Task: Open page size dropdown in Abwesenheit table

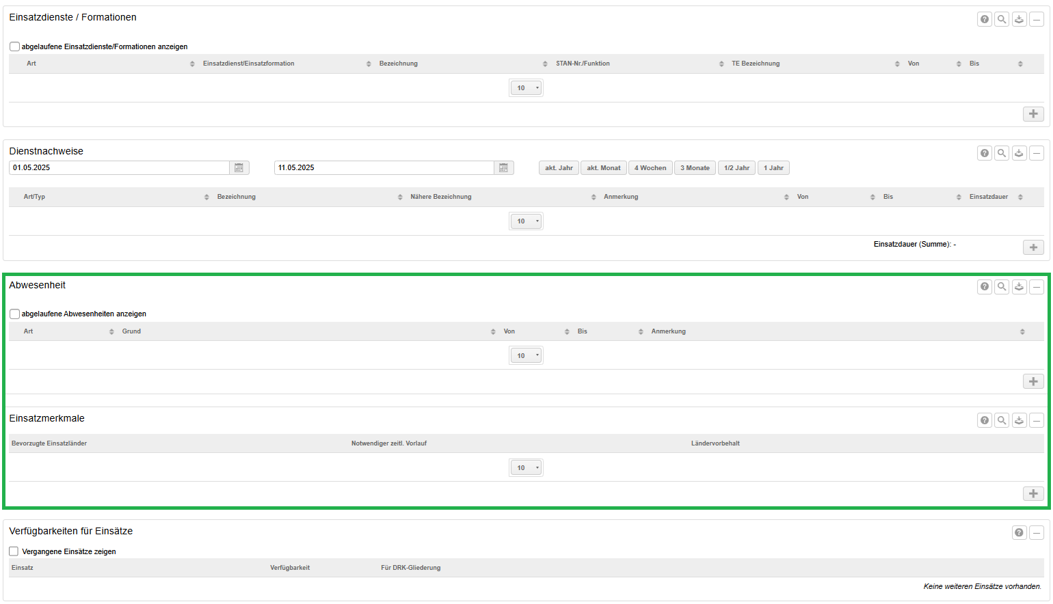Action: (x=526, y=356)
